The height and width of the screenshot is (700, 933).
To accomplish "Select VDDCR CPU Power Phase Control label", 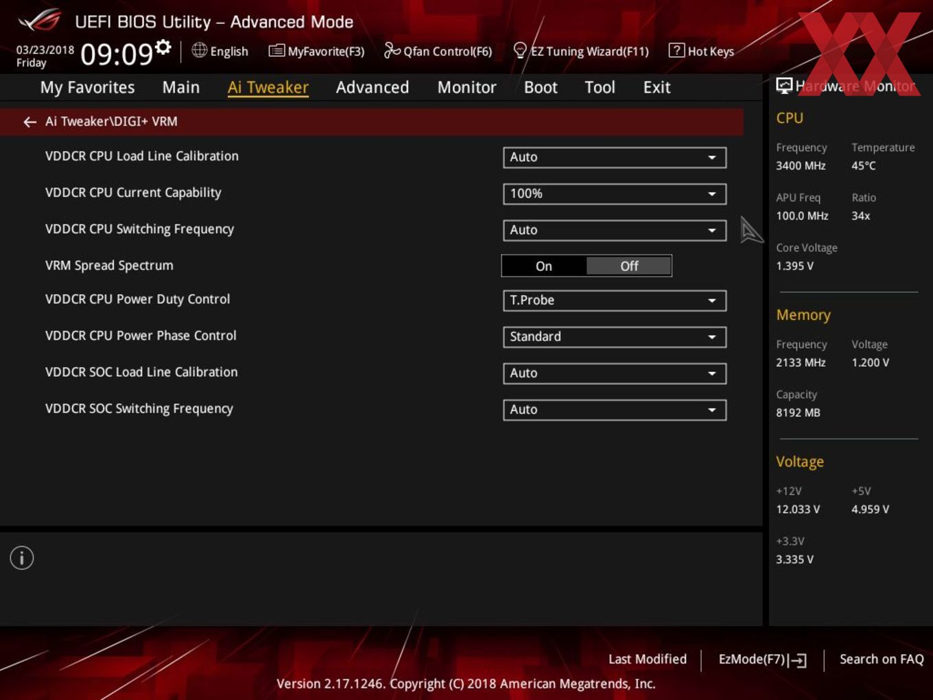I will (x=141, y=336).
